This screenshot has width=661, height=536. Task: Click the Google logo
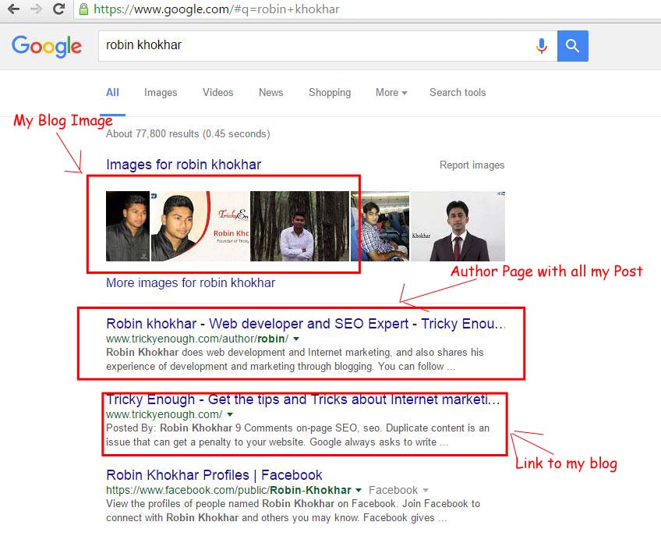pyautogui.click(x=47, y=46)
